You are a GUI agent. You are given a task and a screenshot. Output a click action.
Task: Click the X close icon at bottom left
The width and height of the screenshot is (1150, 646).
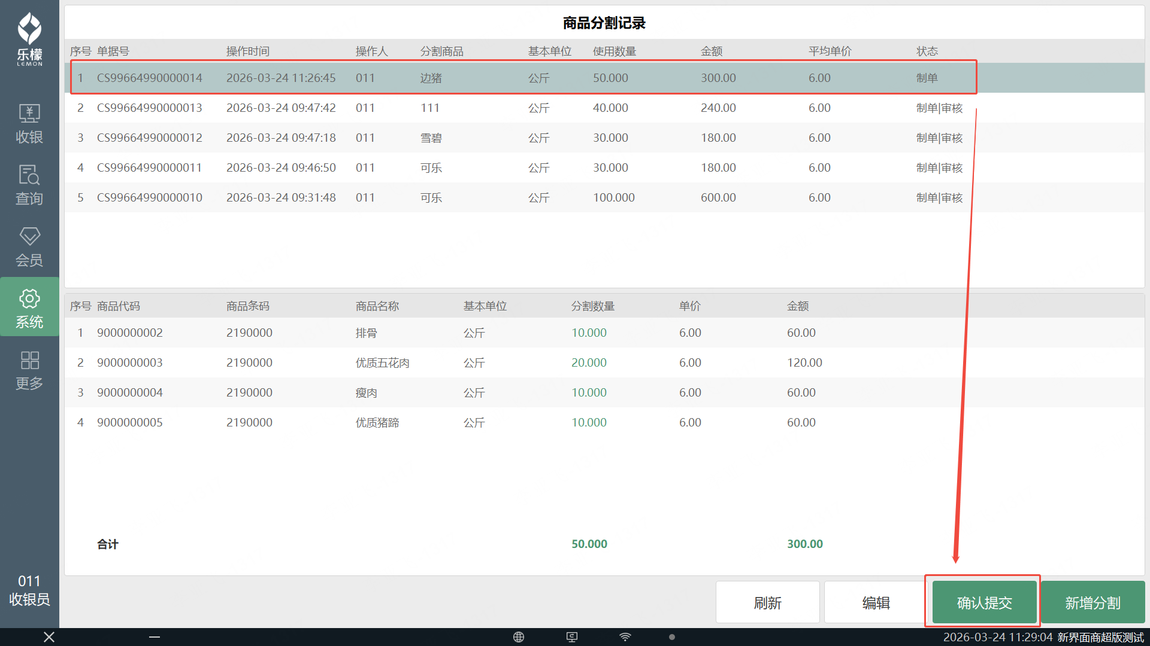coord(49,637)
